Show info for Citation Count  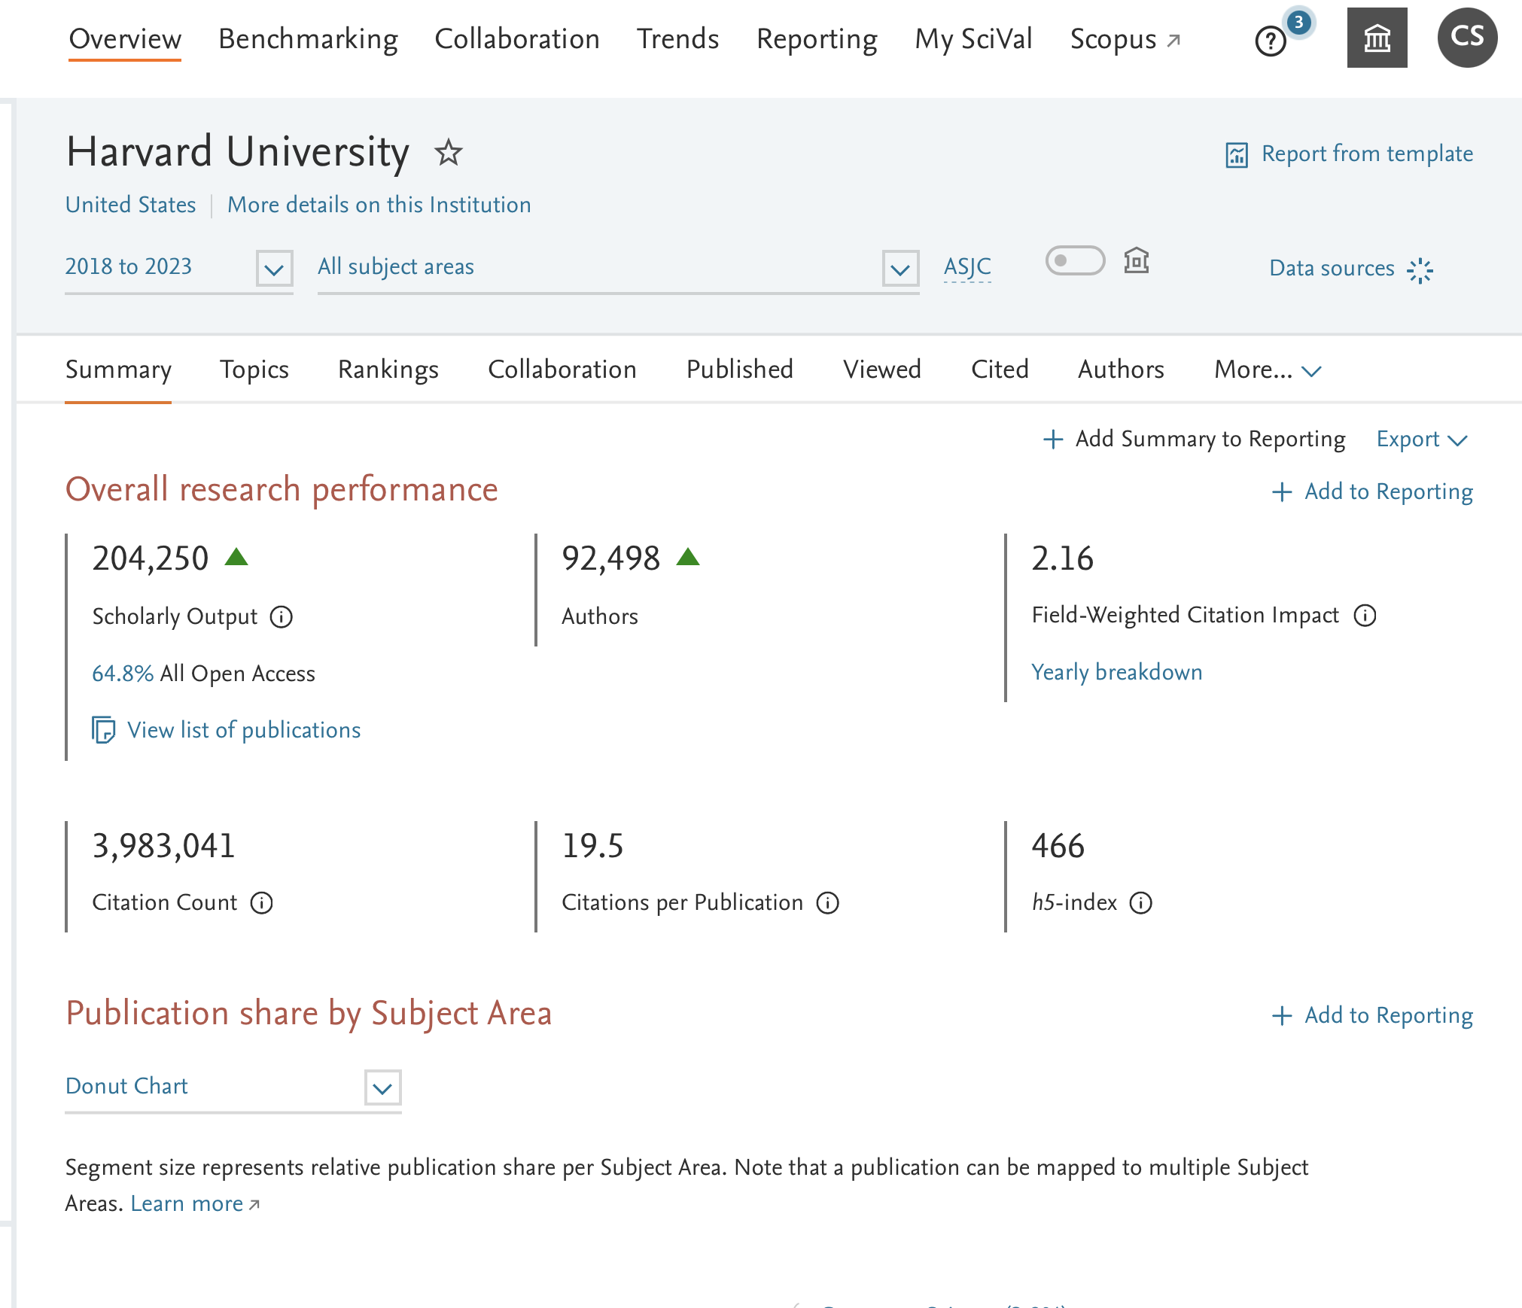[x=262, y=903]
